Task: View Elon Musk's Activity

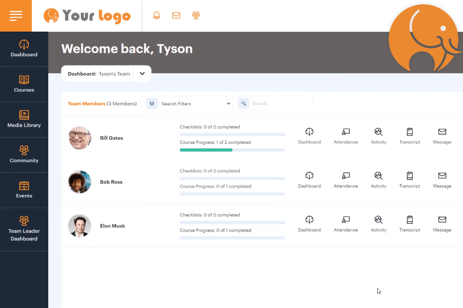Action: (379, 224)
